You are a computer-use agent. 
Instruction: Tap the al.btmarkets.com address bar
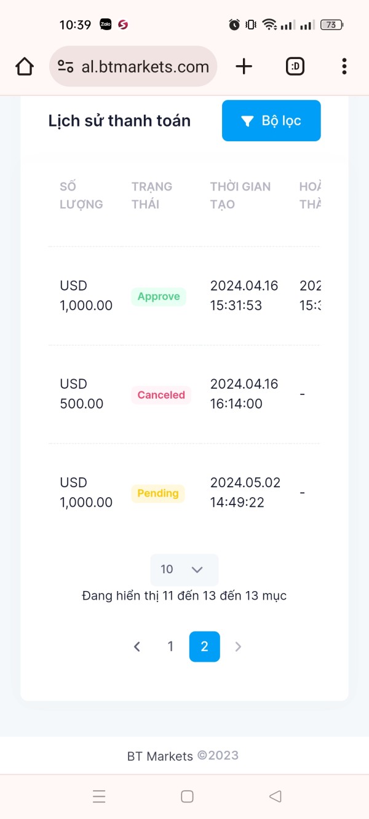pyautogui.click(x=145, y=66)
